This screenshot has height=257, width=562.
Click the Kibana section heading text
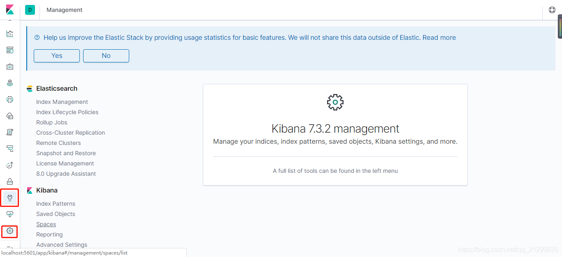pyautogui.click(x=47, y=190)
